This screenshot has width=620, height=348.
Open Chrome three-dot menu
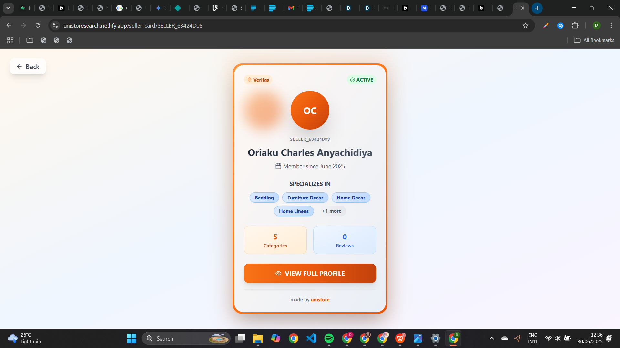611,25
